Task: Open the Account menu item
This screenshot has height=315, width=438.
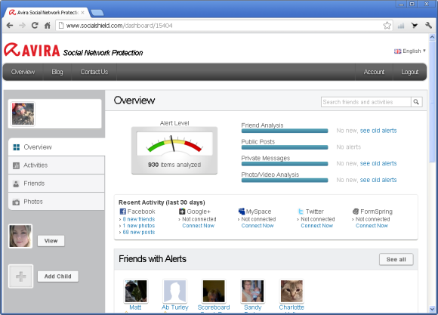Action: click(374, 72)
